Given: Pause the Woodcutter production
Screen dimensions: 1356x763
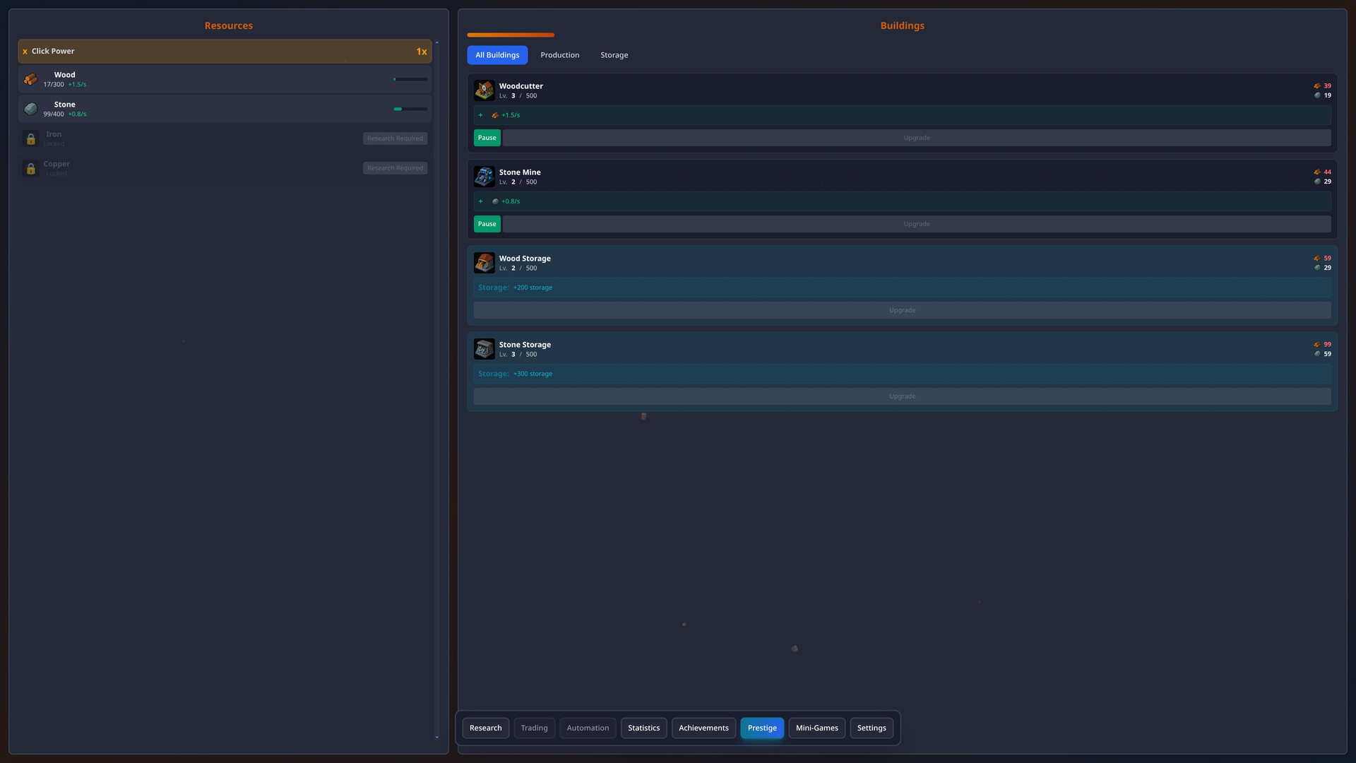Looking at the screenshot, I should [487, 137].
